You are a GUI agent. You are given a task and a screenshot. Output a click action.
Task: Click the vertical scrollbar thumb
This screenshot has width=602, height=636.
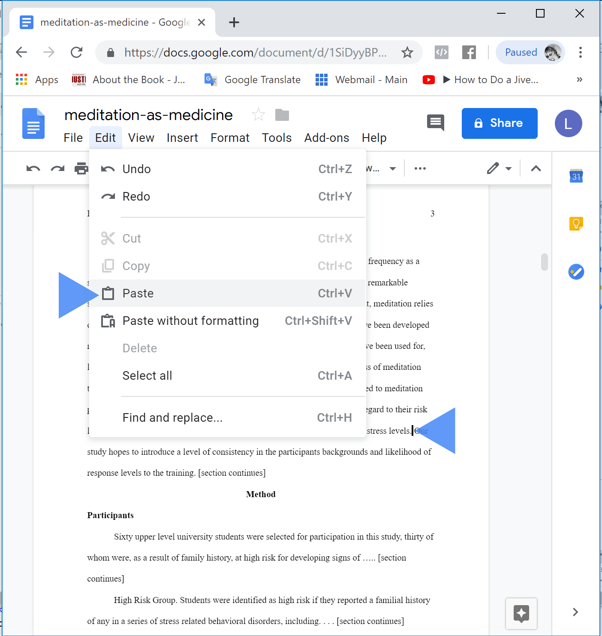(x=544, y=262)
